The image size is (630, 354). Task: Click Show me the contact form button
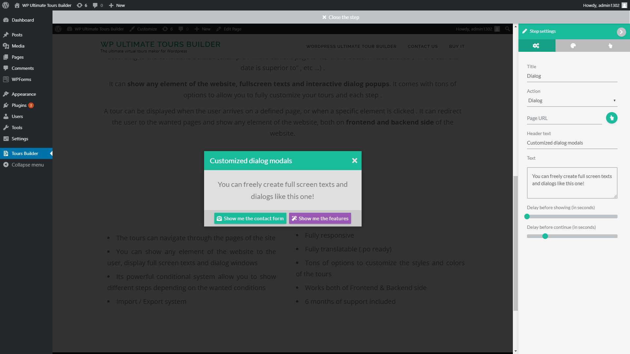(x=250, y=219)
